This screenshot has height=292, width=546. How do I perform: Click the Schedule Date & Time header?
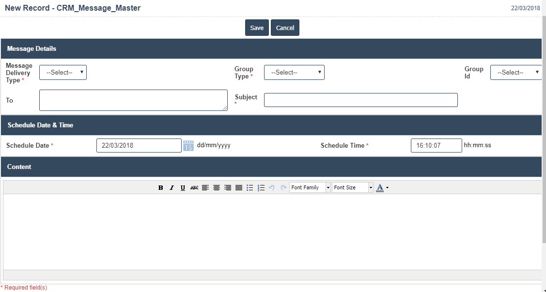pyautogui.click(x=271, y=125)
